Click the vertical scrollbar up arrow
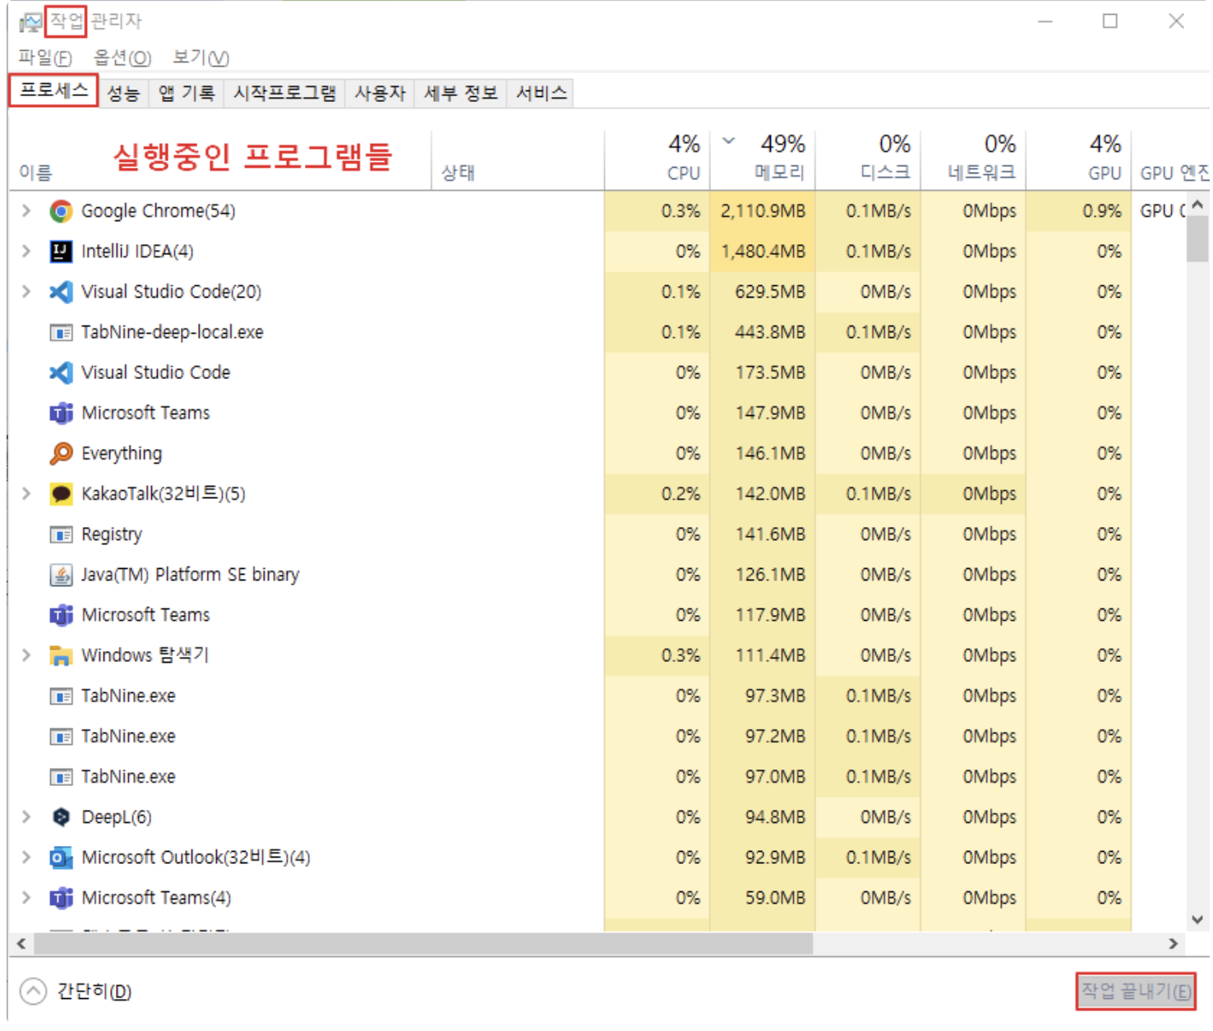 [x=1197, y=203]
